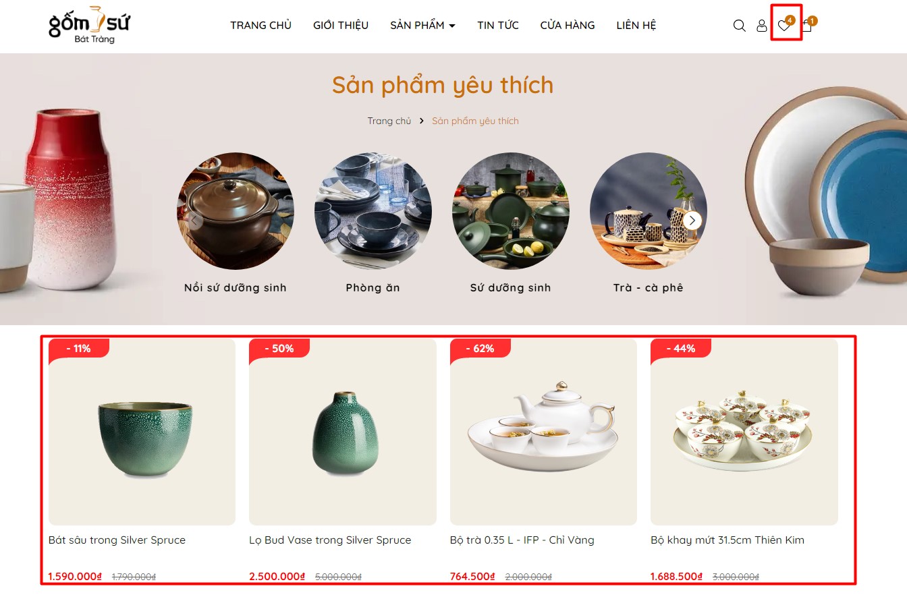Open the TIN TỨC page
The width and height of the screenshot is (907, 599).
pyautogui.click(x=498, y=25)
